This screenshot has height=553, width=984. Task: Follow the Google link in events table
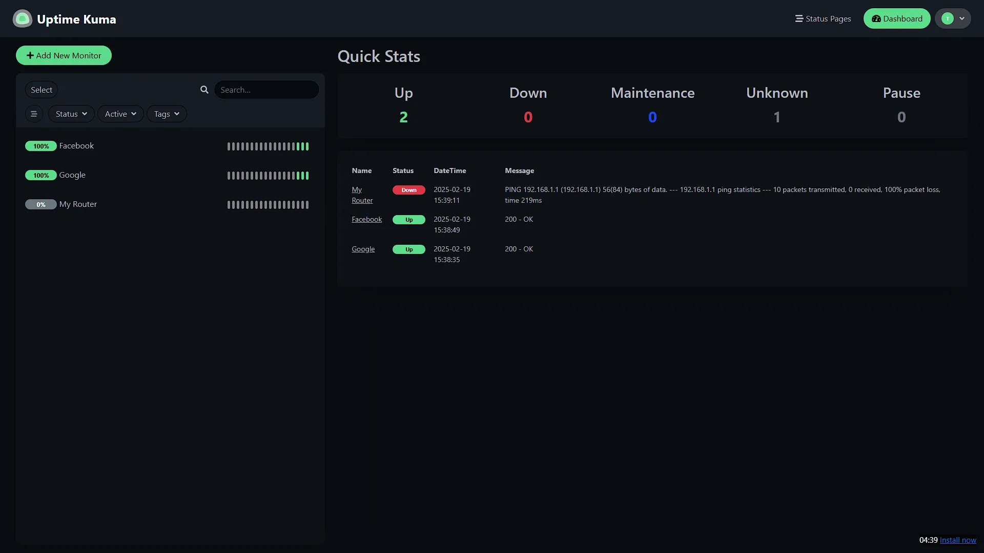pos(363,249)
